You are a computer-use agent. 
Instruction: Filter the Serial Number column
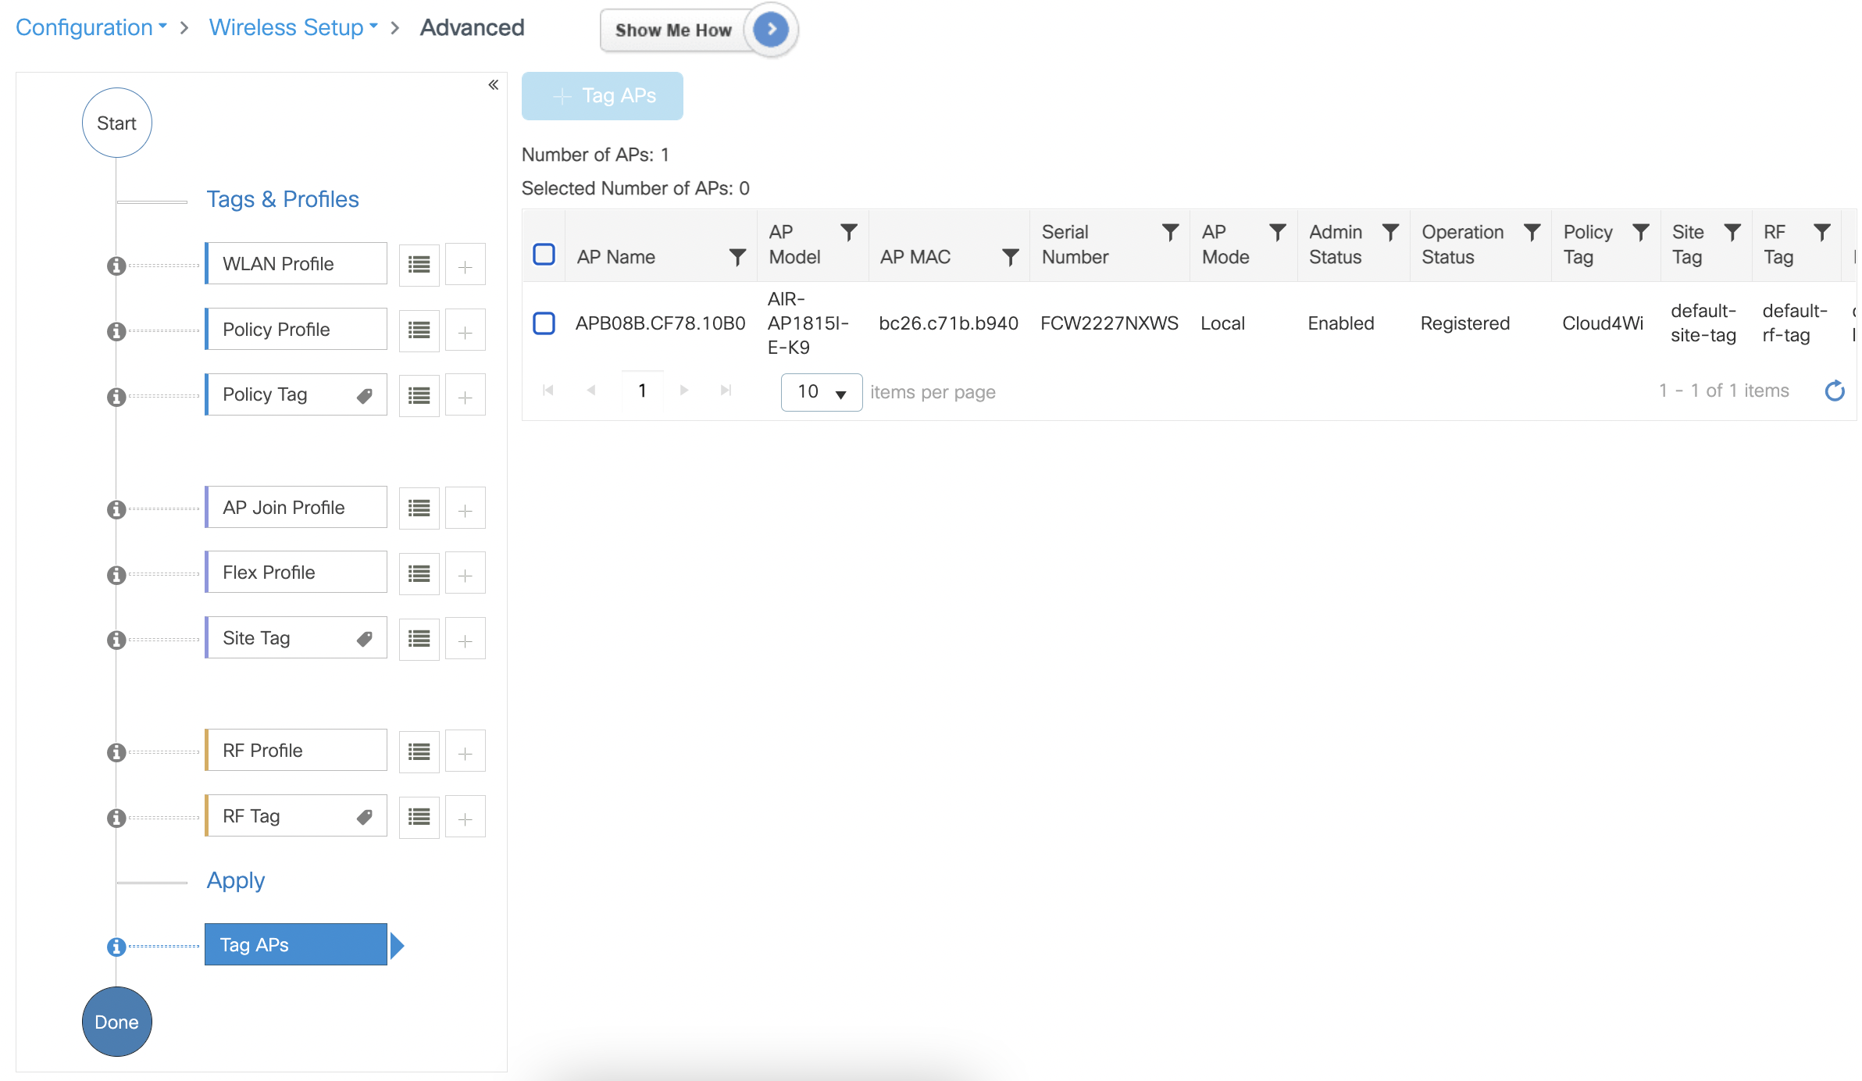1170,232
